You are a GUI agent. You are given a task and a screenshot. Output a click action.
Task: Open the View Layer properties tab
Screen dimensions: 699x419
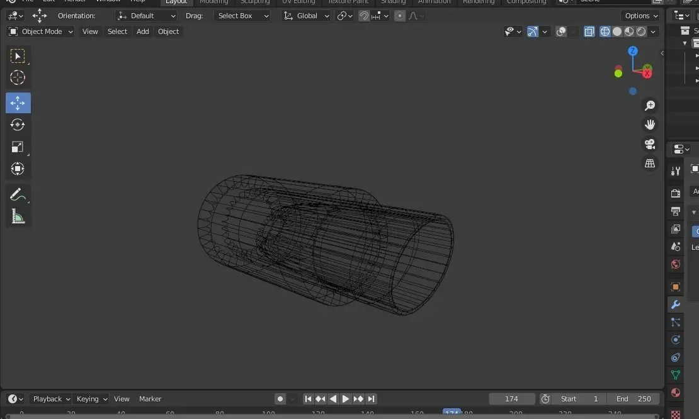click(x=676, y=229)
